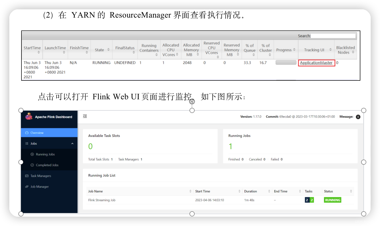The image size is (380, 226).
Task: Click the Commit 69ecda0 text
Action: tap(300, 117)
